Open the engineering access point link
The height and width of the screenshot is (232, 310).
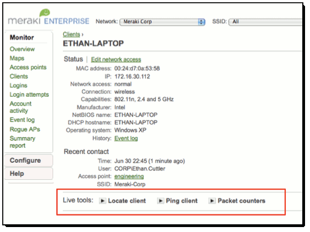[x=129, y=176]
